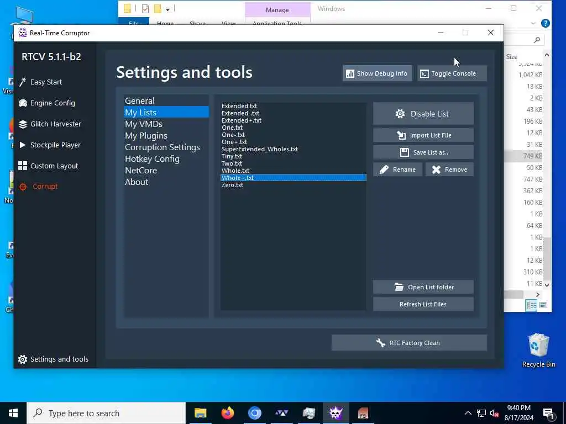This screenshot has width=566, height=424.
Task: Select Tiny.txt list file
Action: [293, 156]
